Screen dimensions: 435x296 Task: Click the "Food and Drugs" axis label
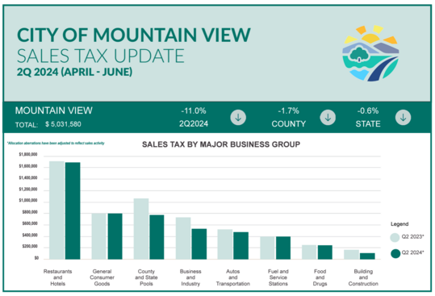click(x=320, y=277)
